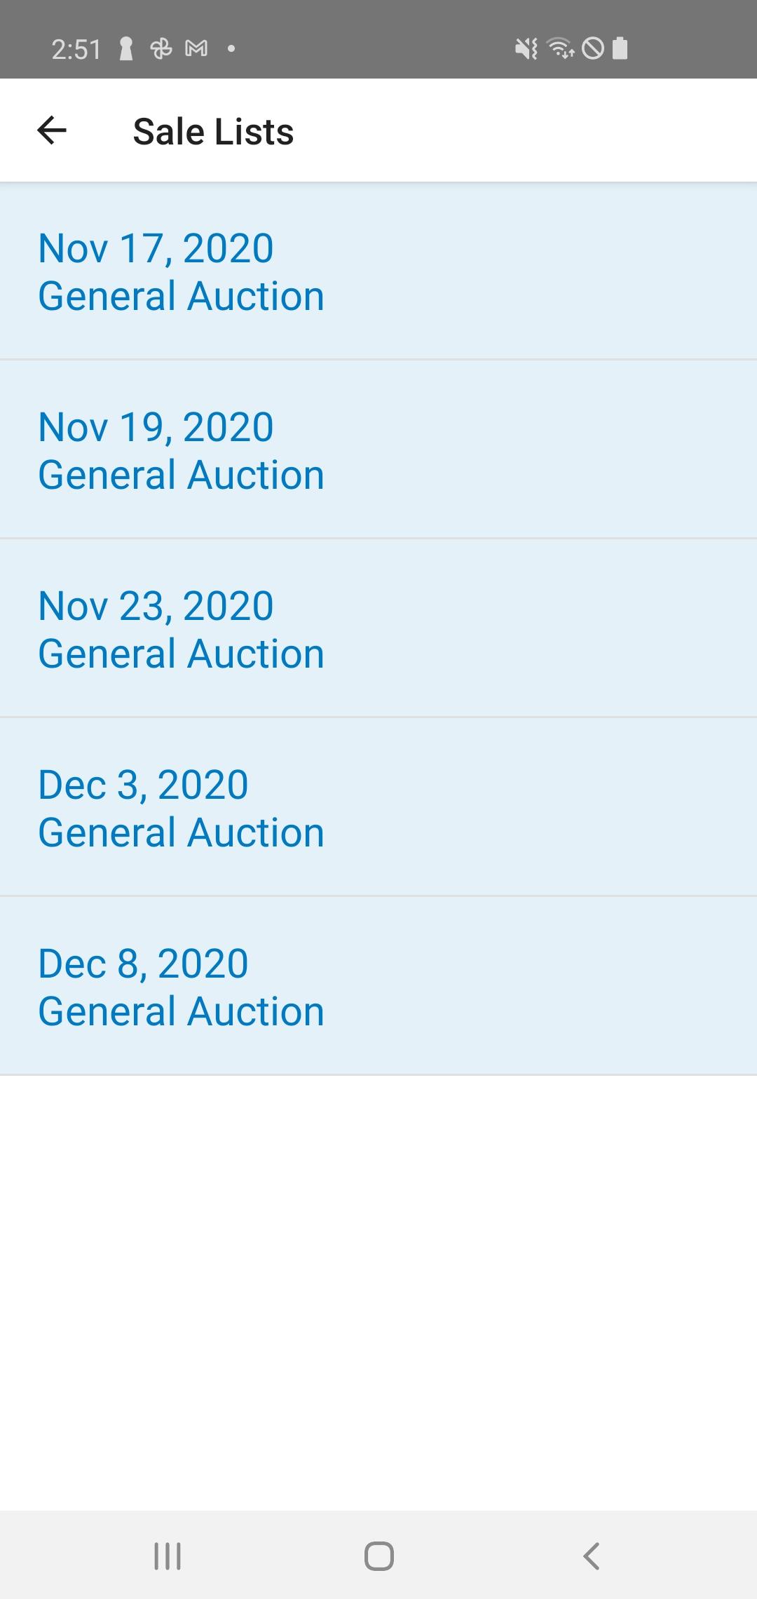
Task: Tap the Wi-Fi signal status icon
Action: (561, 48)
